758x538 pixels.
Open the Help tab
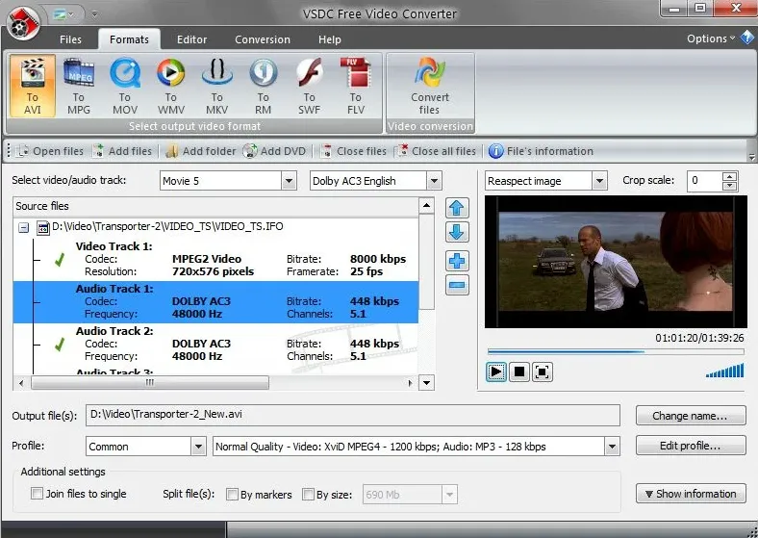[x=330, y=39]
